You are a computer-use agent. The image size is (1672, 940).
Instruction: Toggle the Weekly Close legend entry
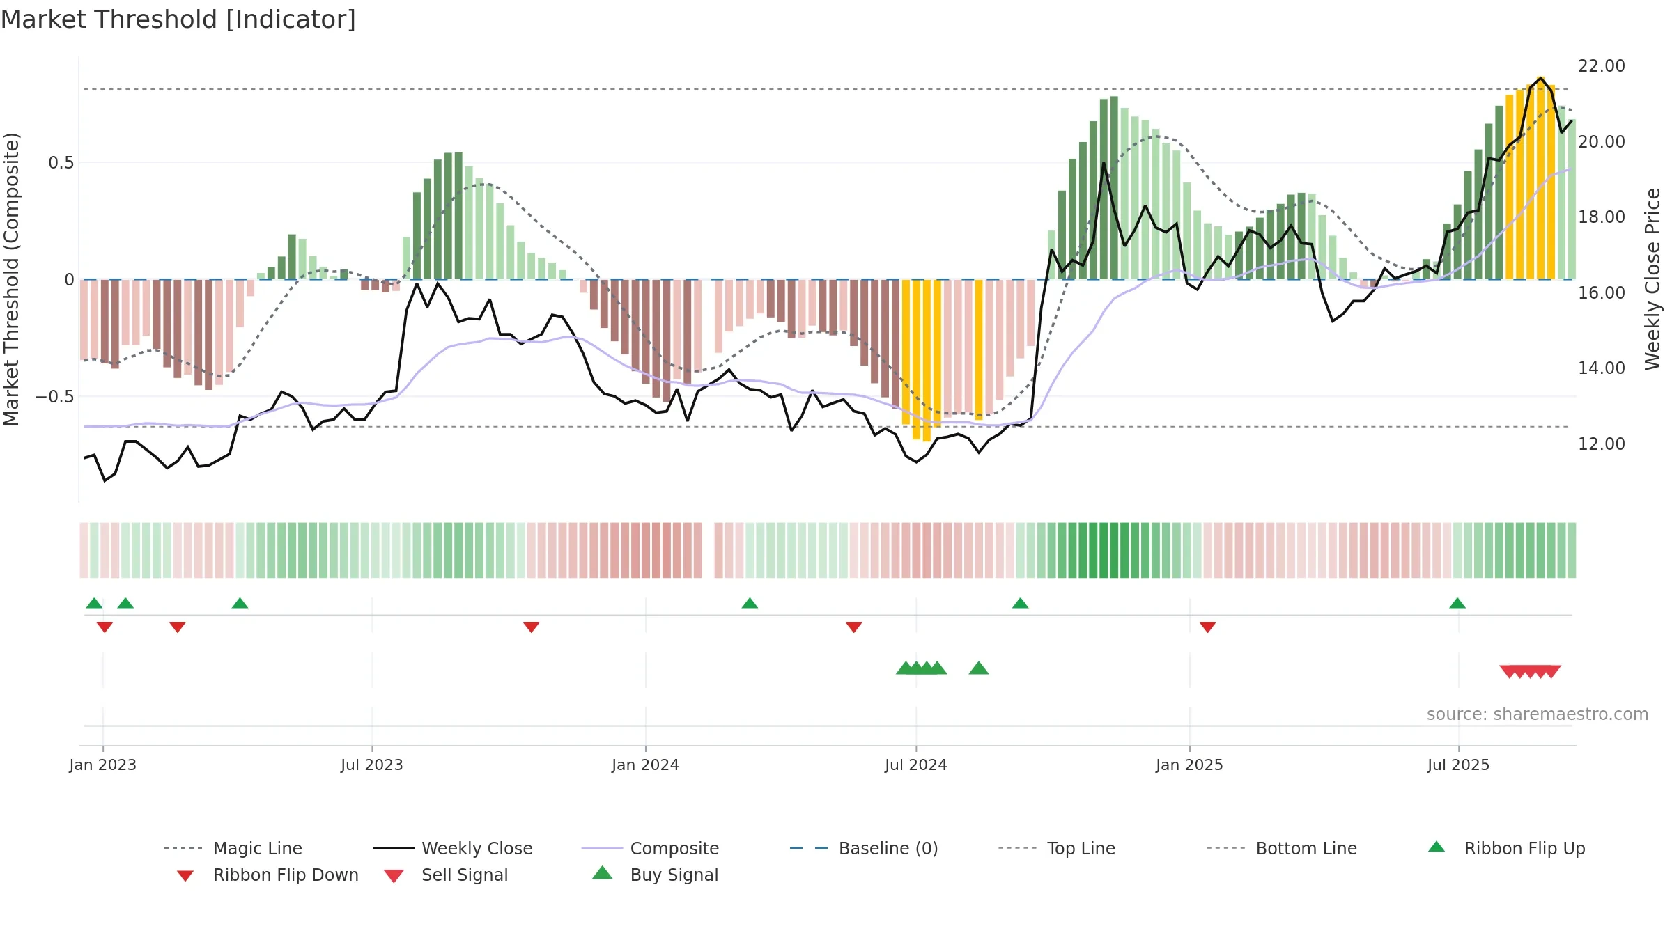(x=452, y=848)
